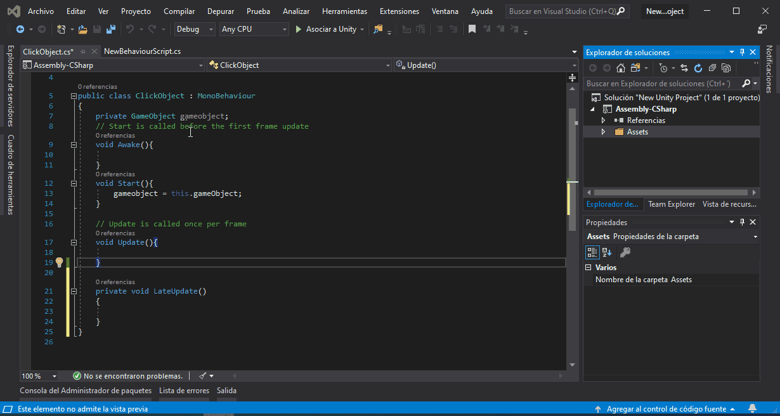Switch to the NewBehaviourScript.cs tab
The height and width of the screenshot is (416, 780).
142,51
